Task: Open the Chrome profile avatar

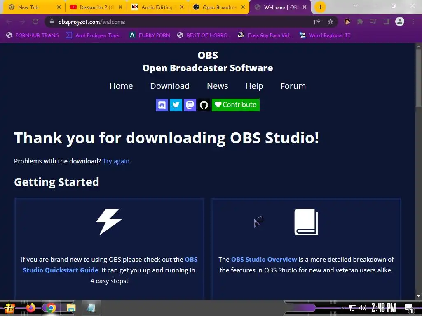Action: point(400,21)
